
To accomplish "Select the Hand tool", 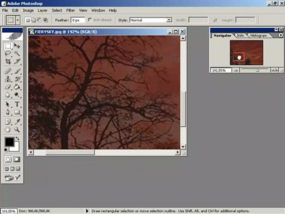I will tap(8, 130).
